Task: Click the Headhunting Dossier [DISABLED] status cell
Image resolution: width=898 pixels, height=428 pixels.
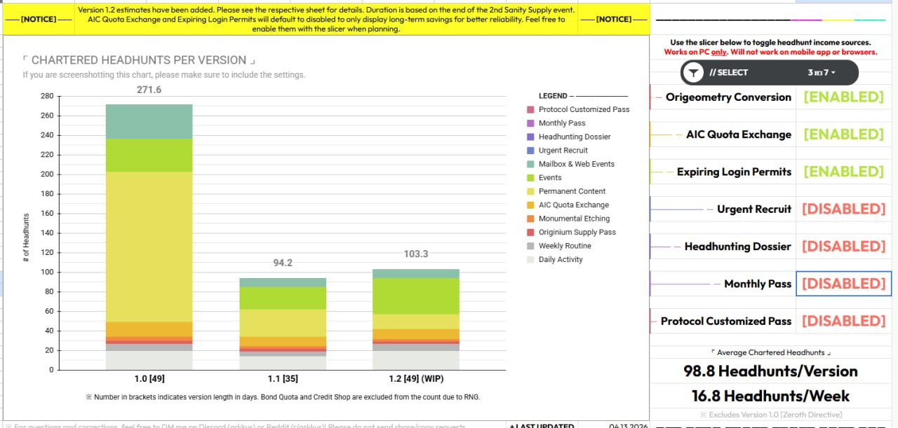Action: pos(843,247)
